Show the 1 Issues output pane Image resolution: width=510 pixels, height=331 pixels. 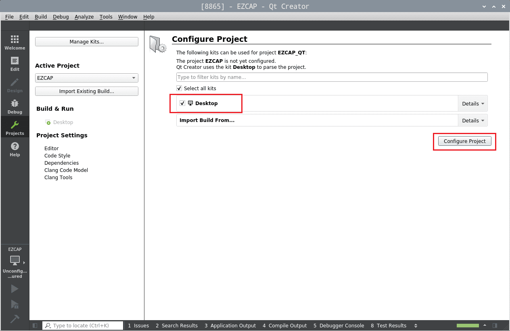click(138, 325)
